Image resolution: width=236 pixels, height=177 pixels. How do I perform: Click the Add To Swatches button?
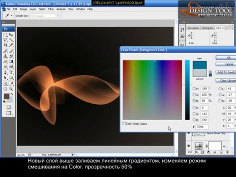pyautogui.click(x=226, y=72)
